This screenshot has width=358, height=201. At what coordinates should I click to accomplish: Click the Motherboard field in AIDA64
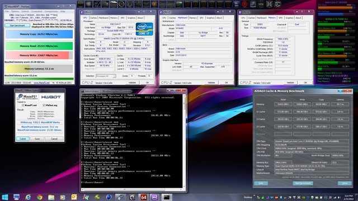tap(312, 173)
